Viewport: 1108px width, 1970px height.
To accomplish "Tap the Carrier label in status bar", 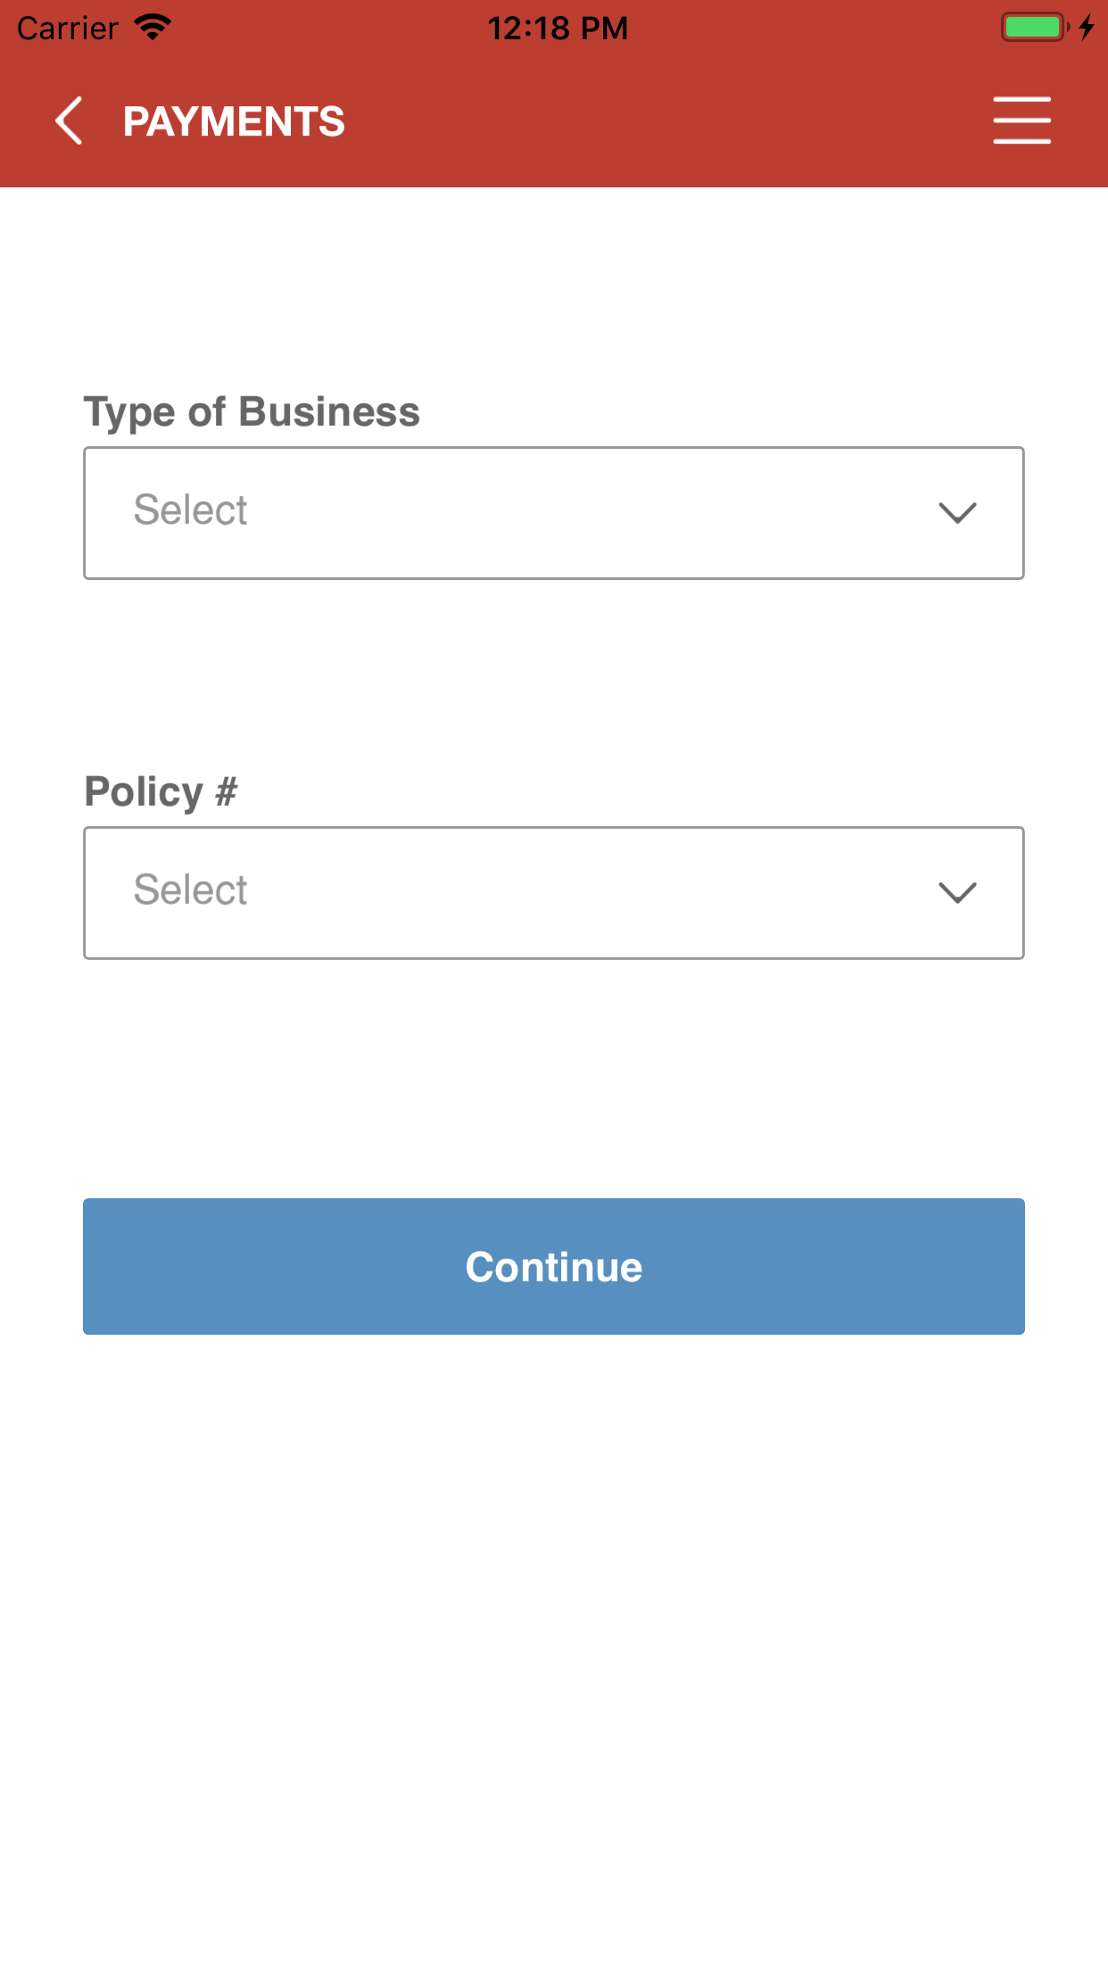I will click(x=68, y=29).
